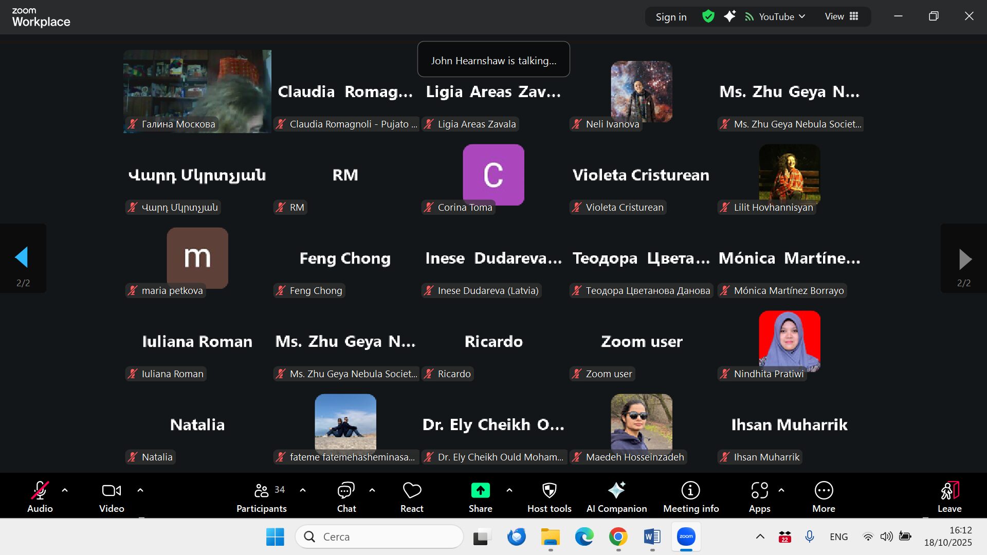Go to next gallery page arrow
Viewport: 987px width, 555px height.
pyautogui.click(x=964, y=259)
